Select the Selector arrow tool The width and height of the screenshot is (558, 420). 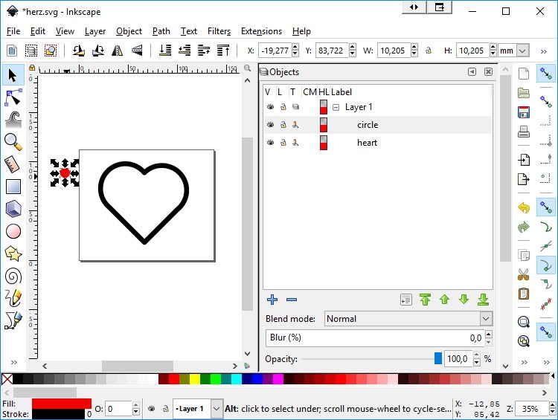[13, 75]
